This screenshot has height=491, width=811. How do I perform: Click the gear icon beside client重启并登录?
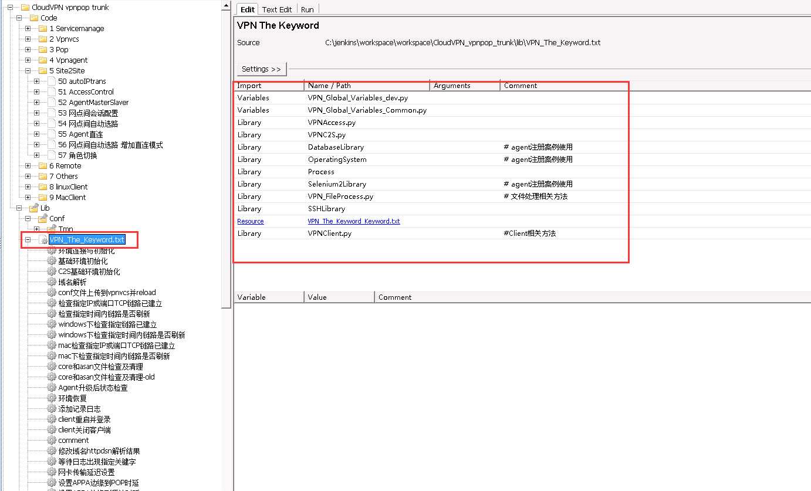click(x=52, y=419)
